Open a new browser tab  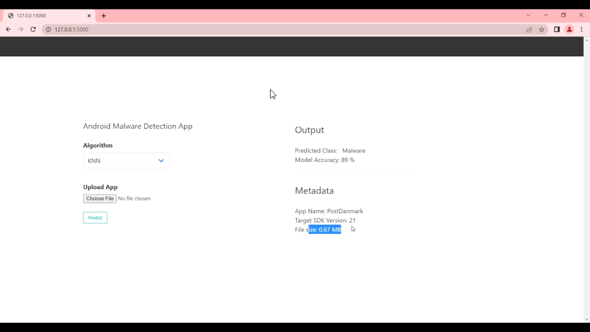pos(103,16)
